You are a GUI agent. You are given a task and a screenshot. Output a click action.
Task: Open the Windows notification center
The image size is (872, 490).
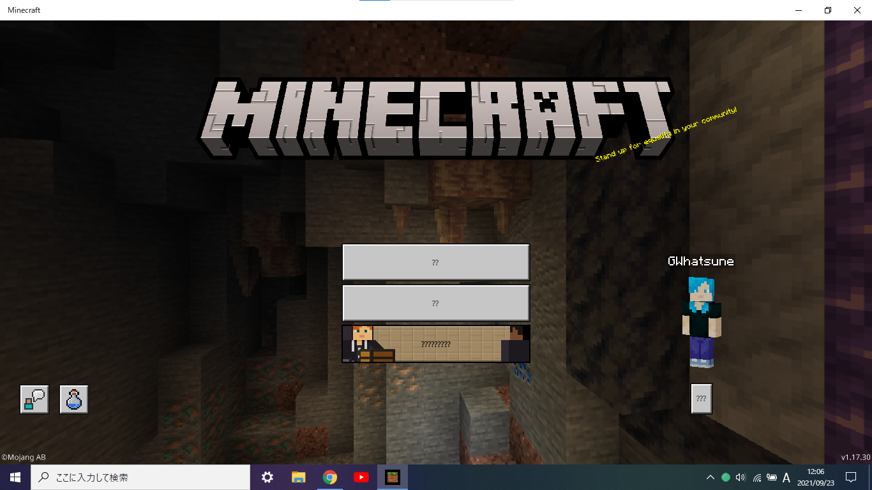click(850, 477)
